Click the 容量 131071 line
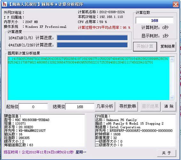Screen dimensions: 181x160 [x=15, y=124]
